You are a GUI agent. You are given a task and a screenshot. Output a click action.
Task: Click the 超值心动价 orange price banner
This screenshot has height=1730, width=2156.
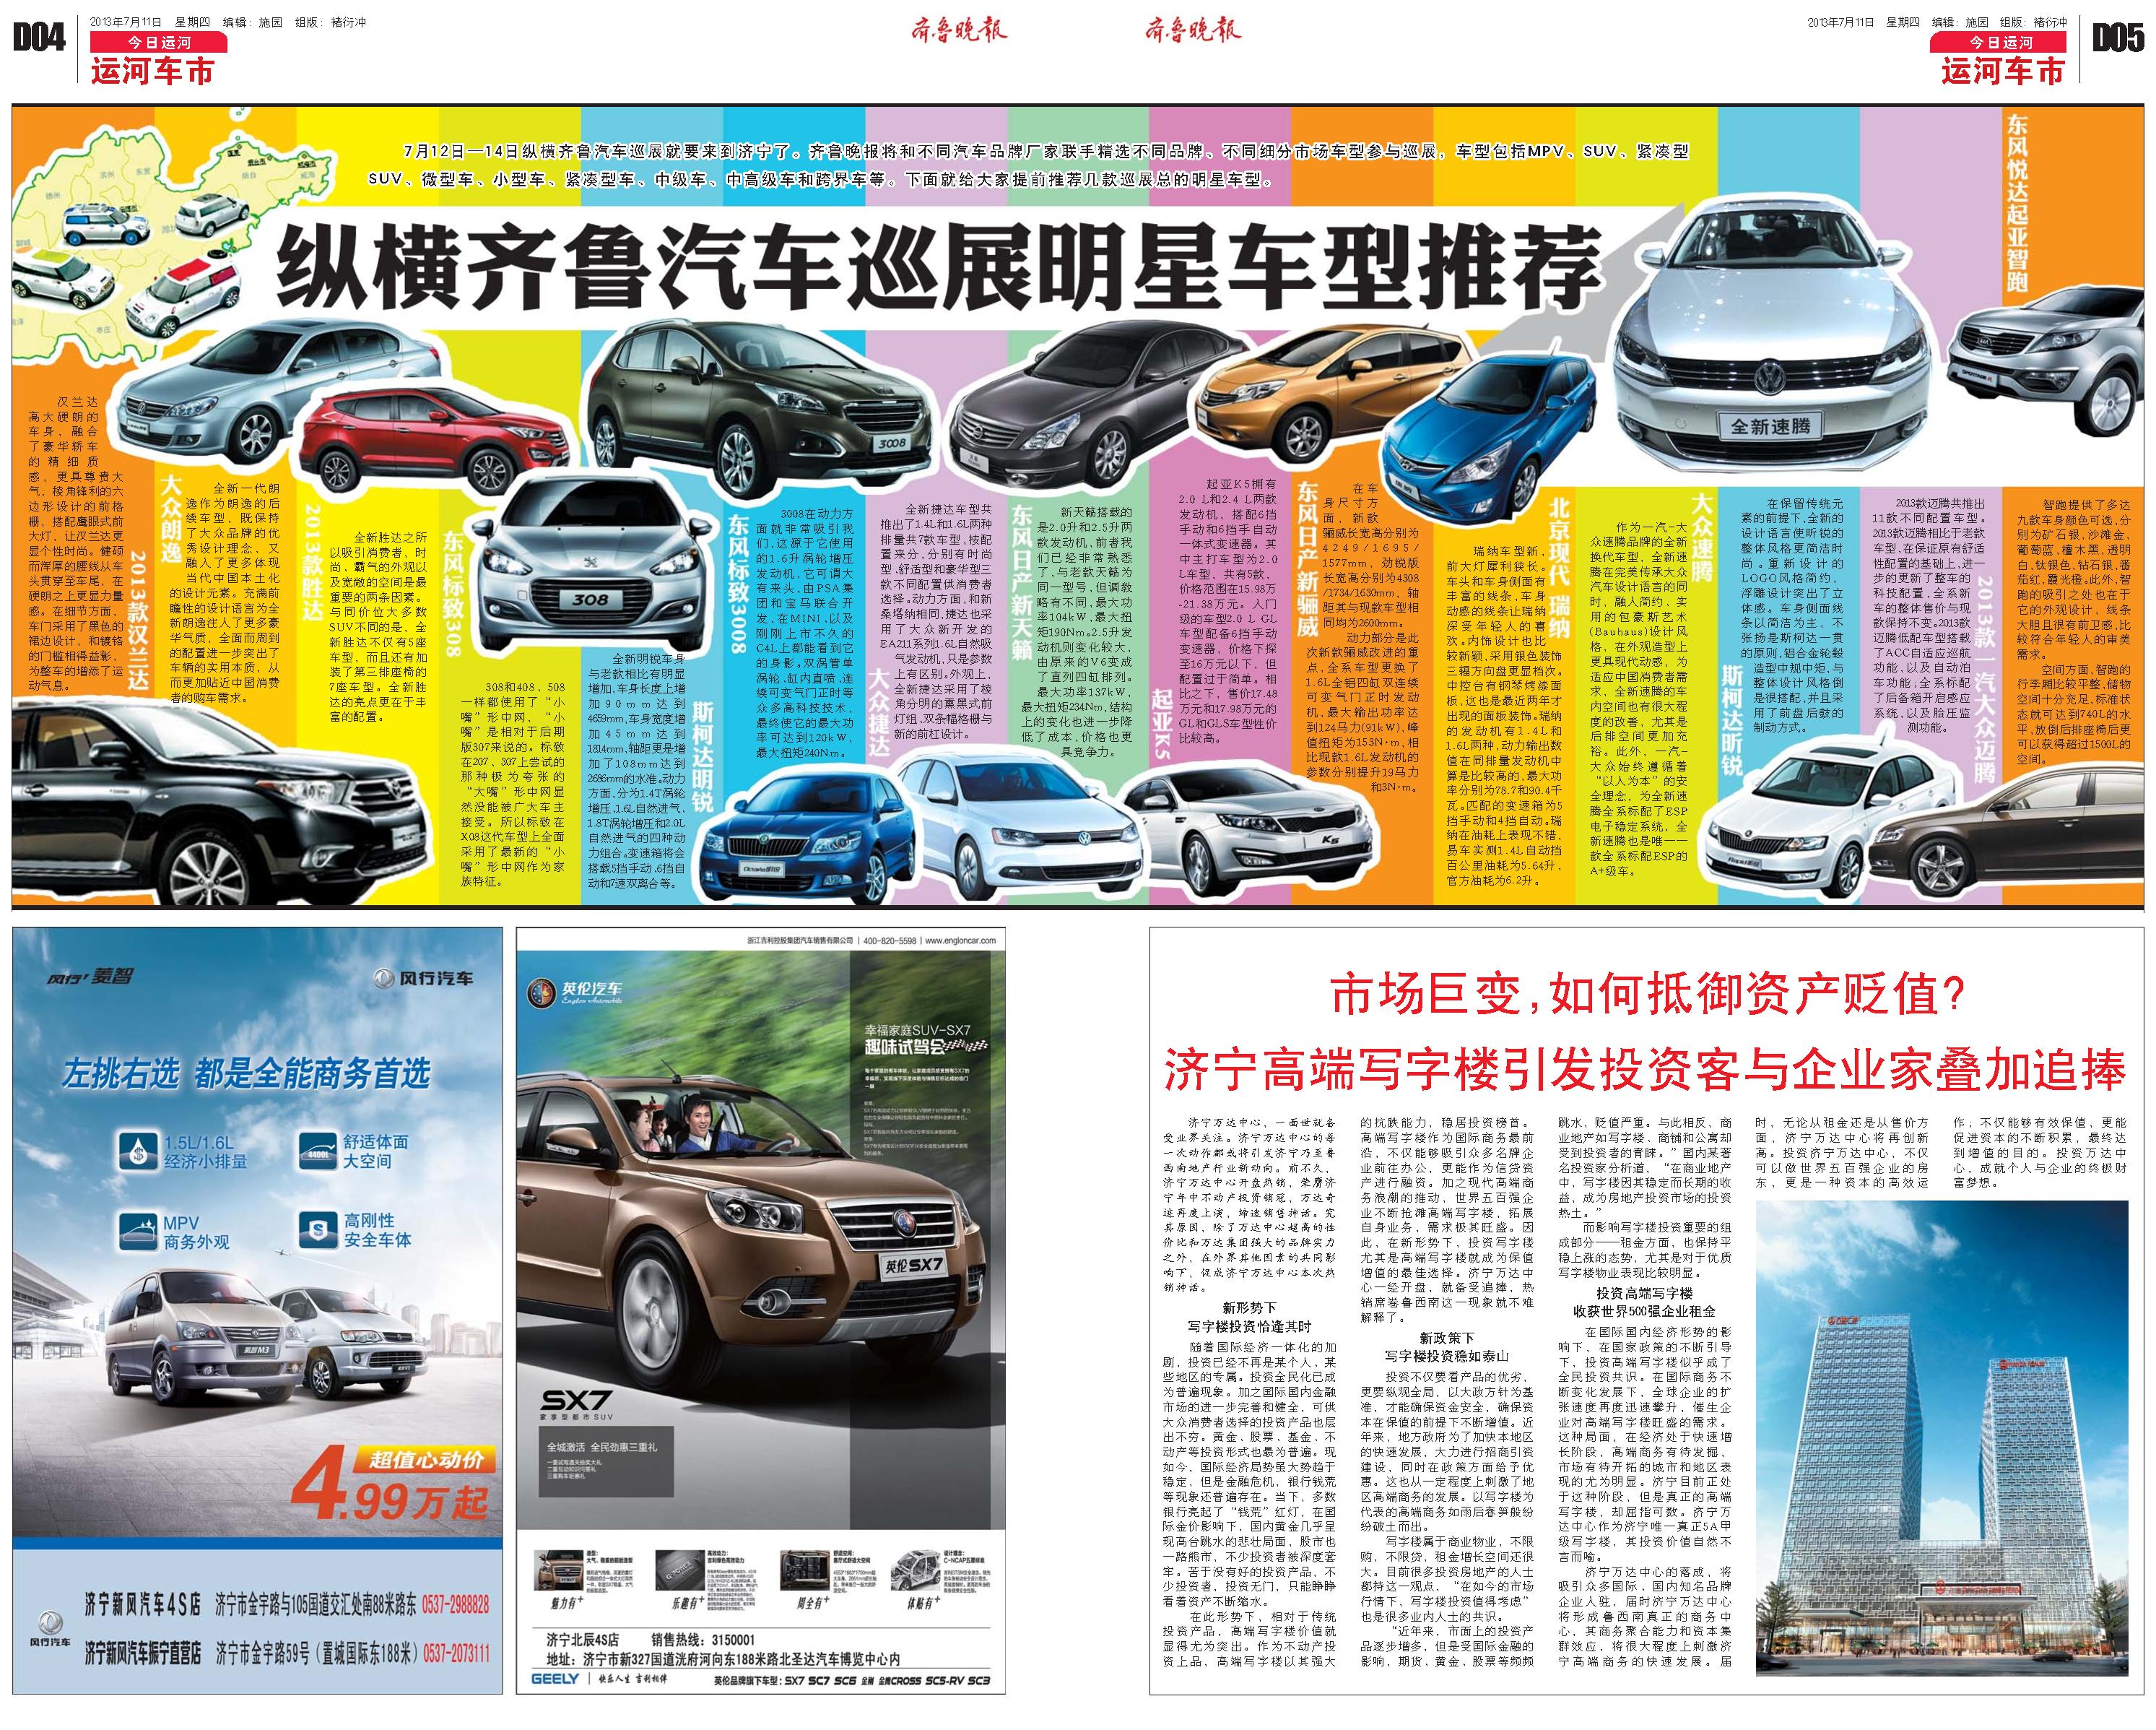(425, 1459)
